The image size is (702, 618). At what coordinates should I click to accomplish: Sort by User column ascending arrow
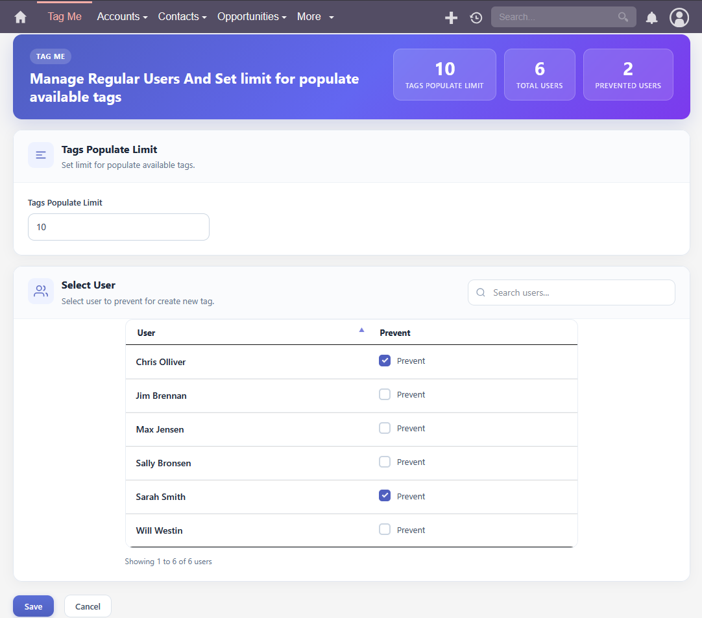click(x=361, y=330)
